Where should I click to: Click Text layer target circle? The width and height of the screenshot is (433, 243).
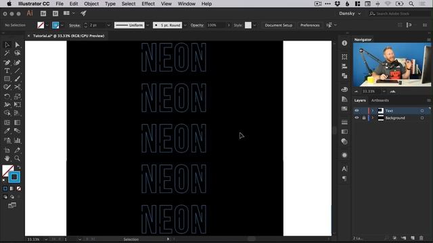point(422,111)
